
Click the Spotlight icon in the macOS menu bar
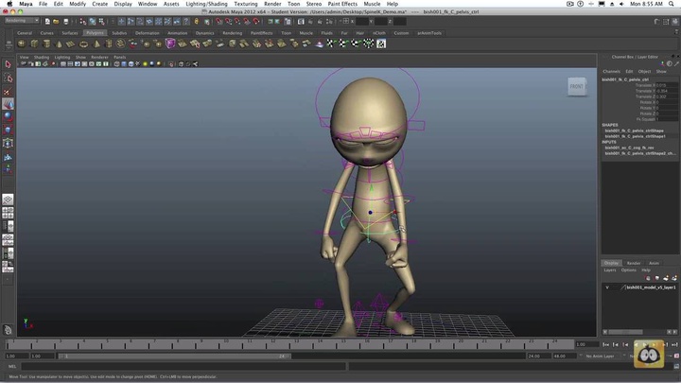(671, 4)
